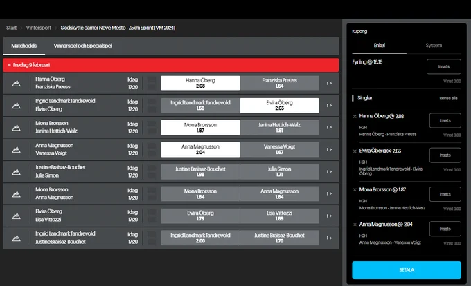Deselect Mona Brorsson 1.87 odds

[200, 127]
